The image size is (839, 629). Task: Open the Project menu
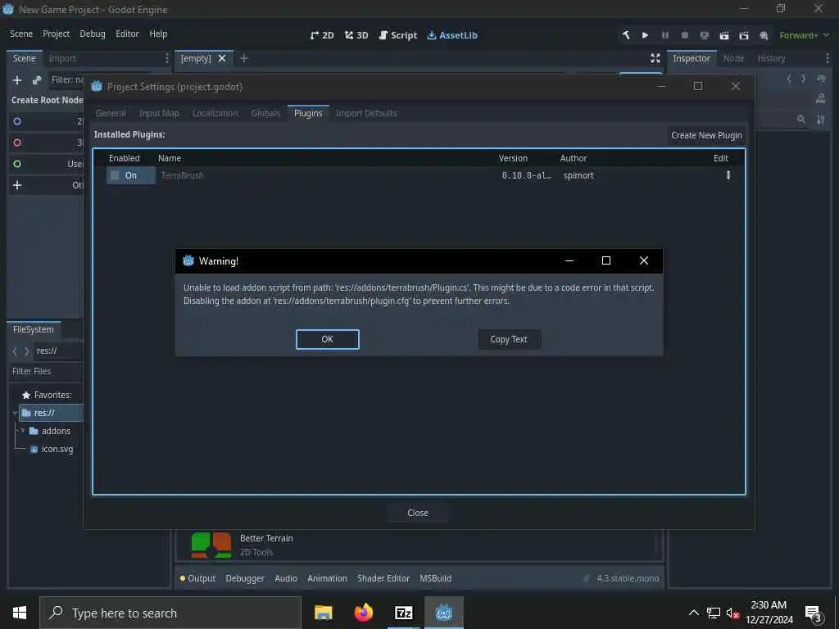click(x=57, y=34)
